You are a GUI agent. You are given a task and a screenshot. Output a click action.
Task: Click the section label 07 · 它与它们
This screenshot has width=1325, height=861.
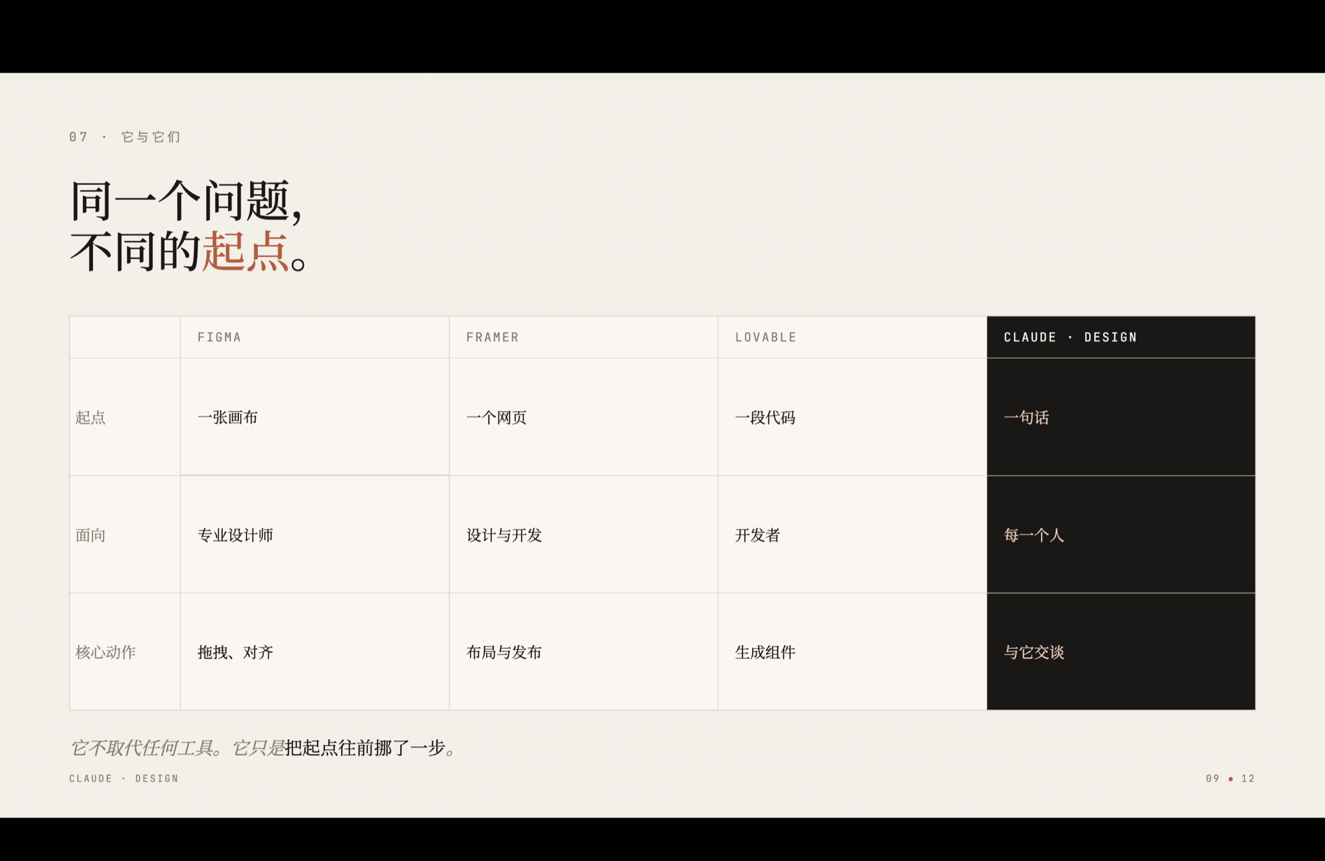coord(125,137)
